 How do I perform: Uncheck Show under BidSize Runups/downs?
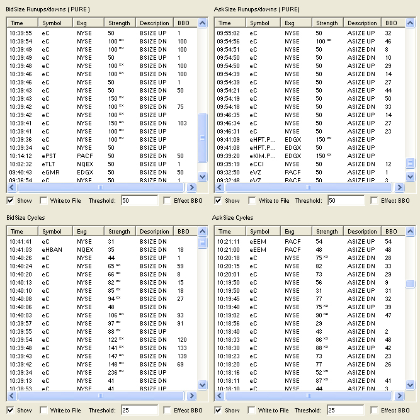pyautogui.click(x=11, y=200)
